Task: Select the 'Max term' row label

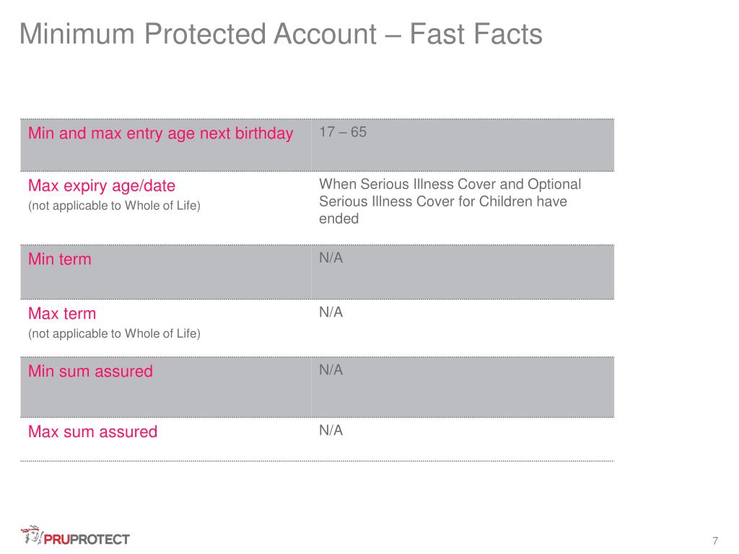Action: click(x=62, y=313)
